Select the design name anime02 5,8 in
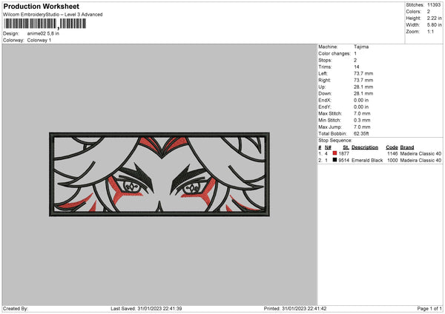Image resolution: width=445 pixels, height=314 pixels. pyautogui.click(x=43, y=33)
